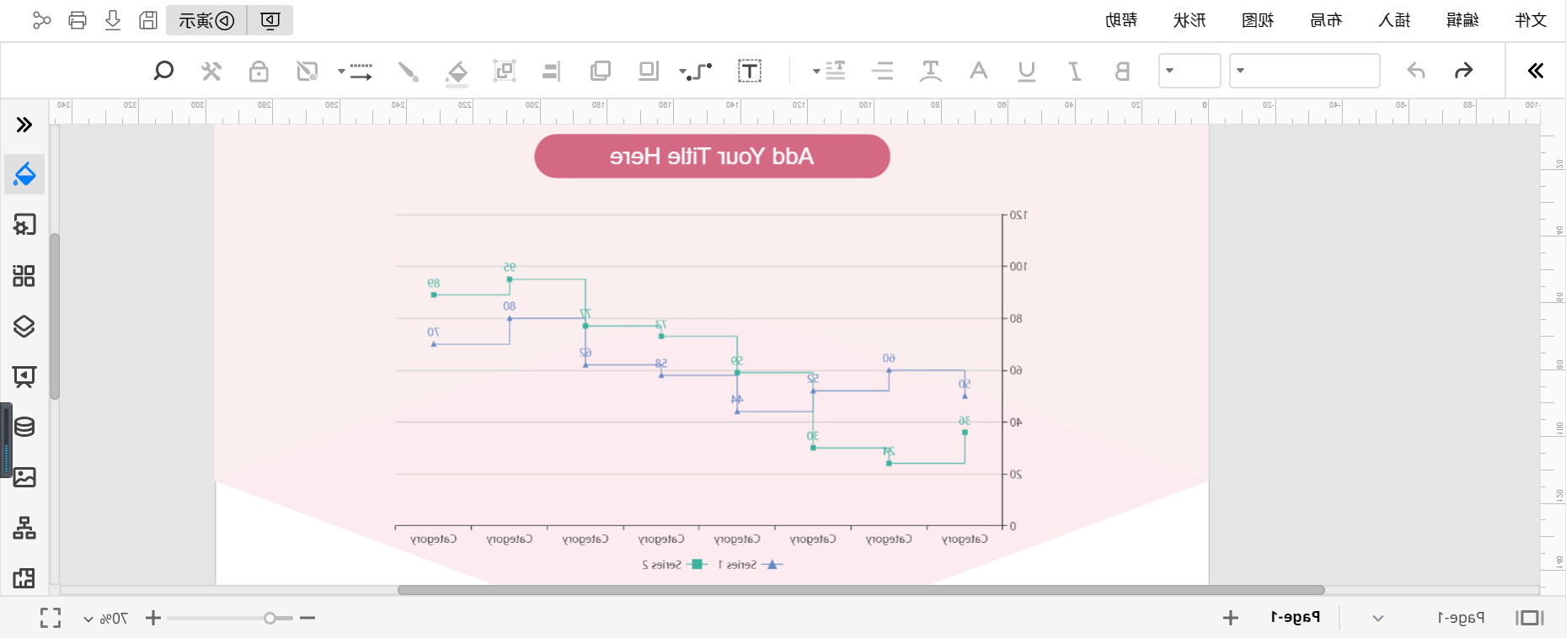Click the slideshow screen icon beside 演示

tap(270, 20)
